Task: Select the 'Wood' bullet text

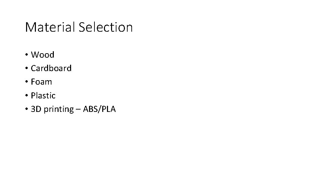Action: coord(43,55)
